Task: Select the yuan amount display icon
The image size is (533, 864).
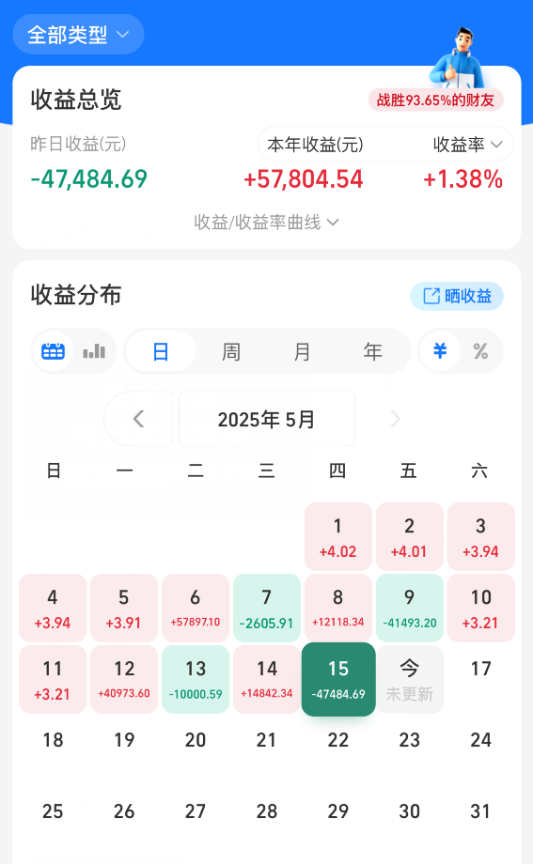Action: tap(440, 351)
